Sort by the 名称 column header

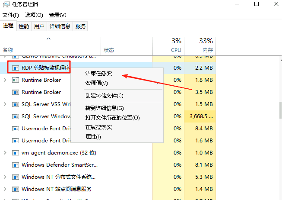51,46
